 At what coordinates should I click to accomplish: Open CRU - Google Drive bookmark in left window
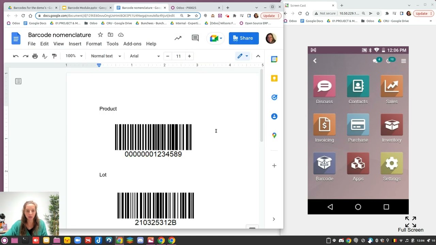(x=116, y=23)
